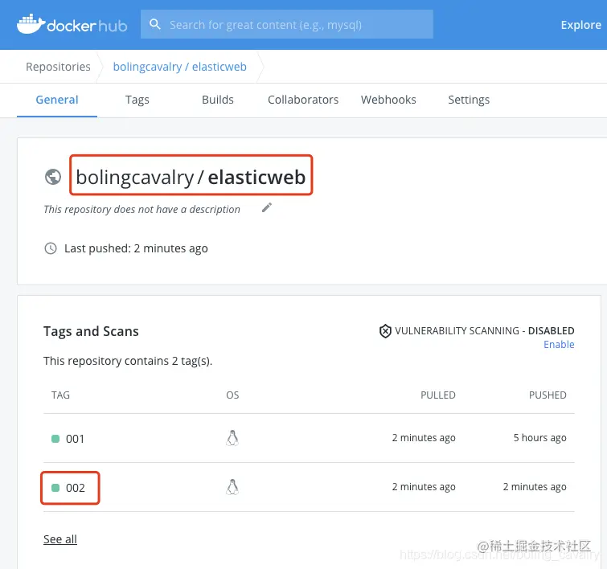Switch to the Webhooks tab
Viewport: 607px width, 569px height.
tap(388, 100)
